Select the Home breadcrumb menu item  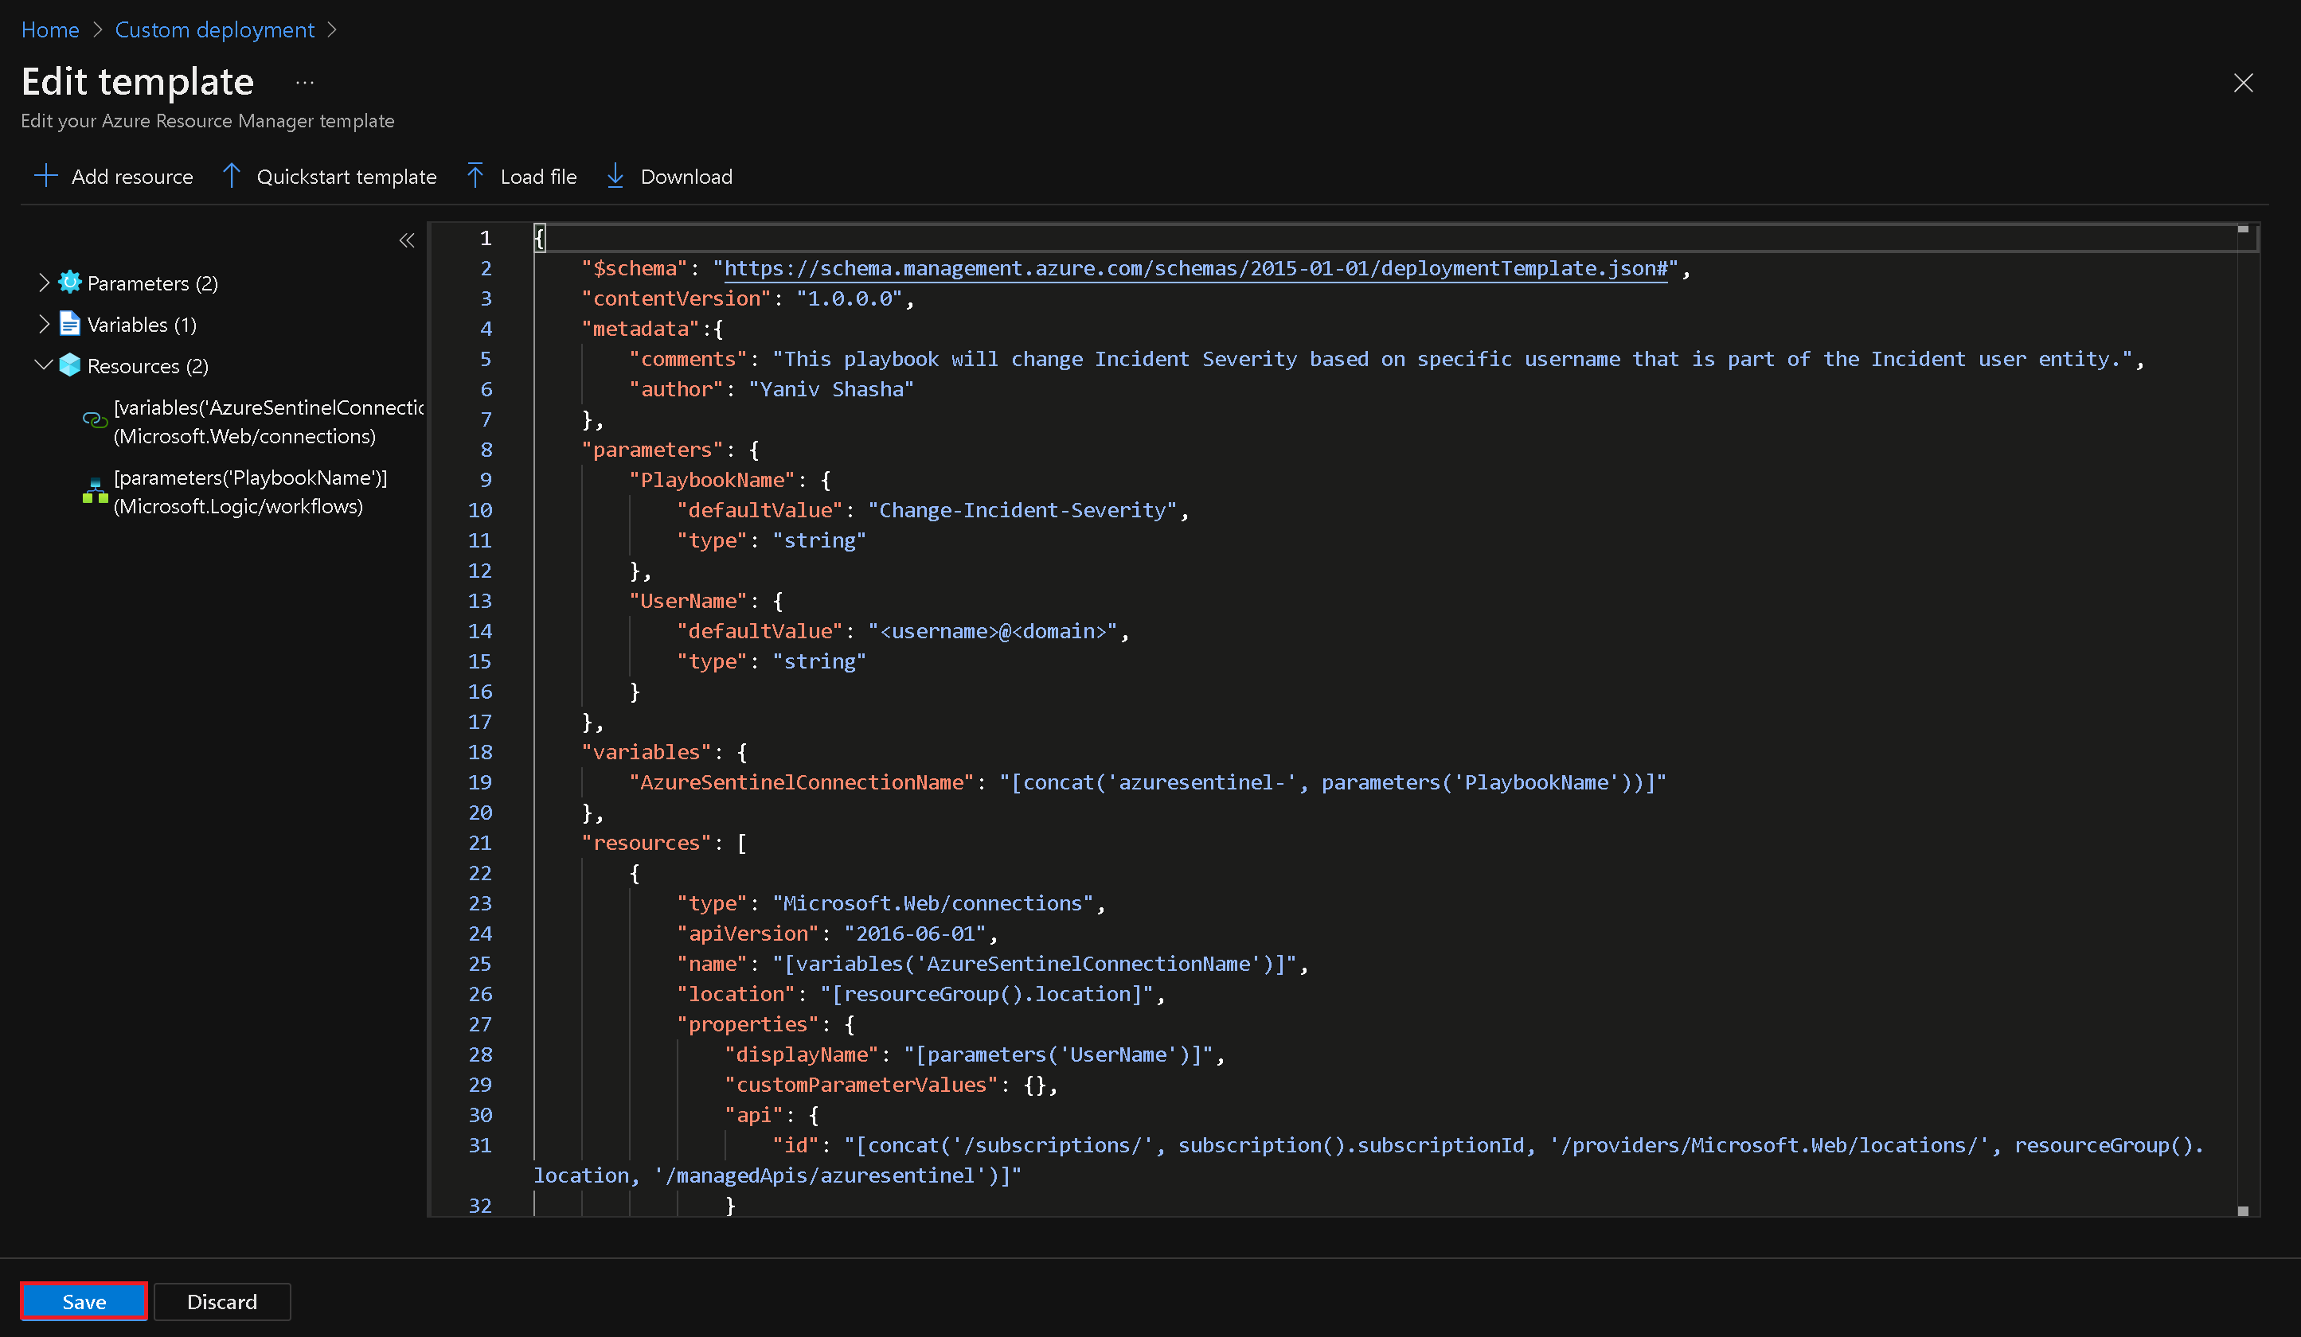point(48,29)
